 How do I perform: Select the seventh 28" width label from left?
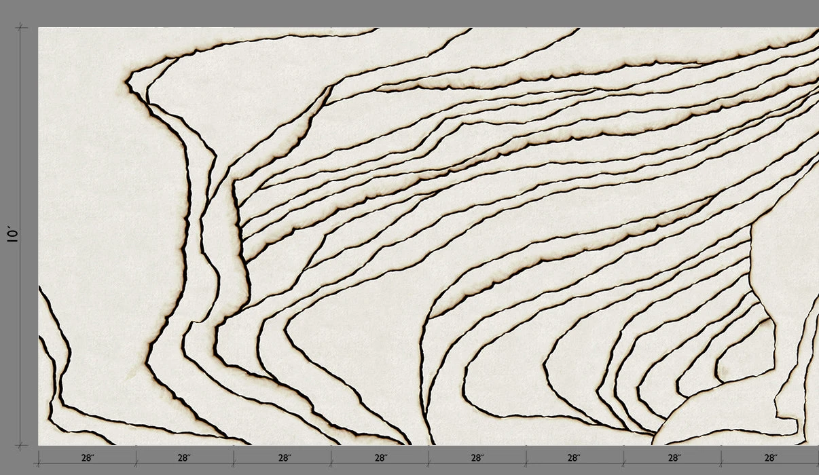click(674, 458)
